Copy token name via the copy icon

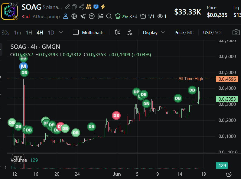74,7
